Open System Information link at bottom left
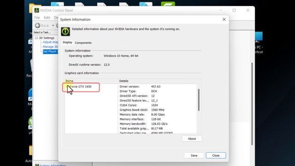 (x=53, y=165)
